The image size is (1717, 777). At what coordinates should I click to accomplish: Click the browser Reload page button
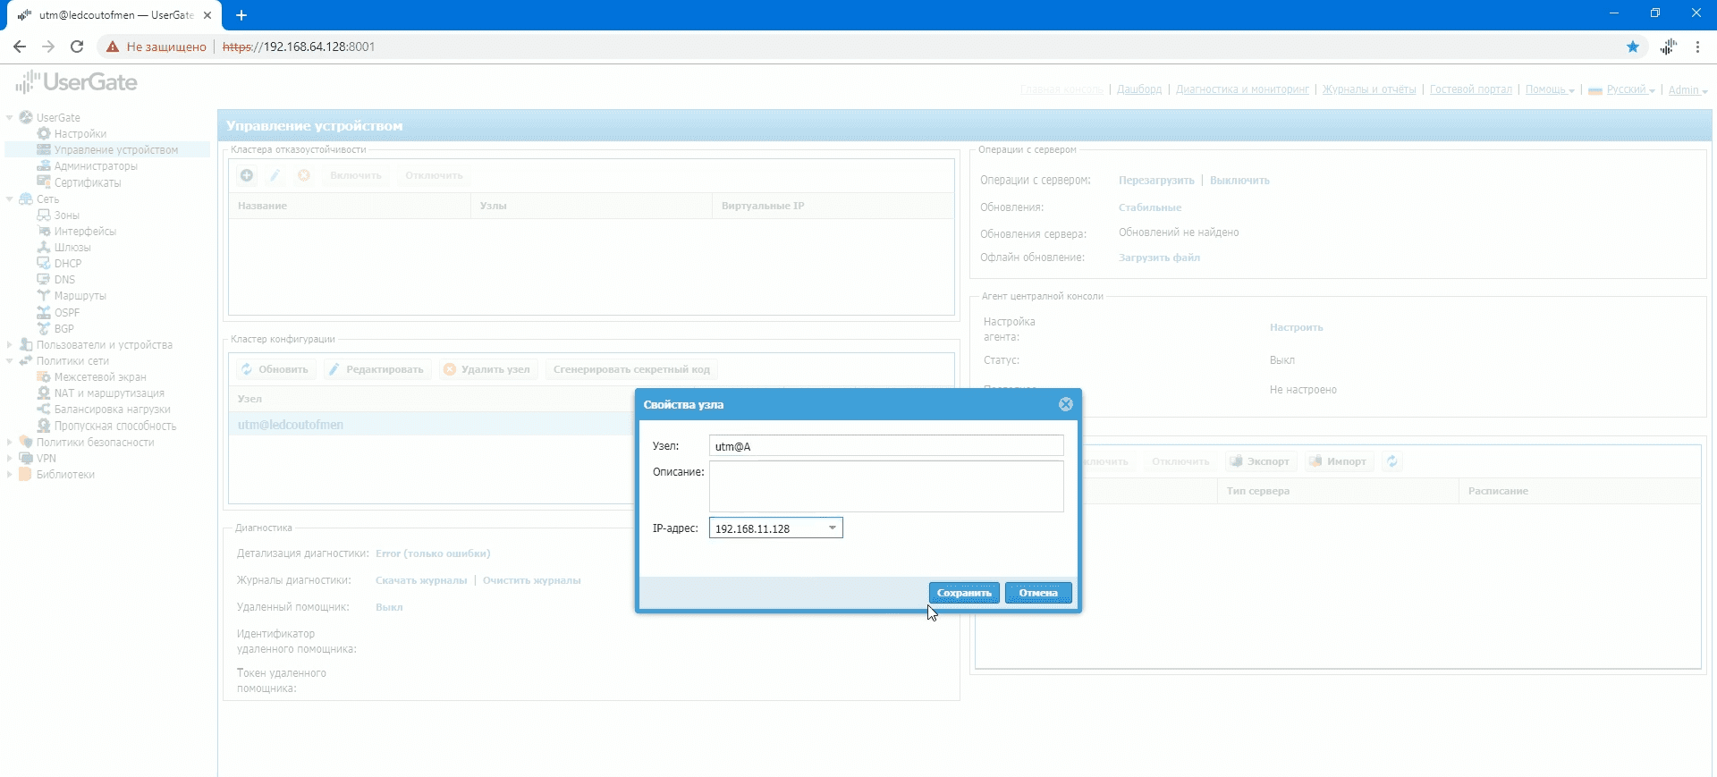[x=77, y=46]
